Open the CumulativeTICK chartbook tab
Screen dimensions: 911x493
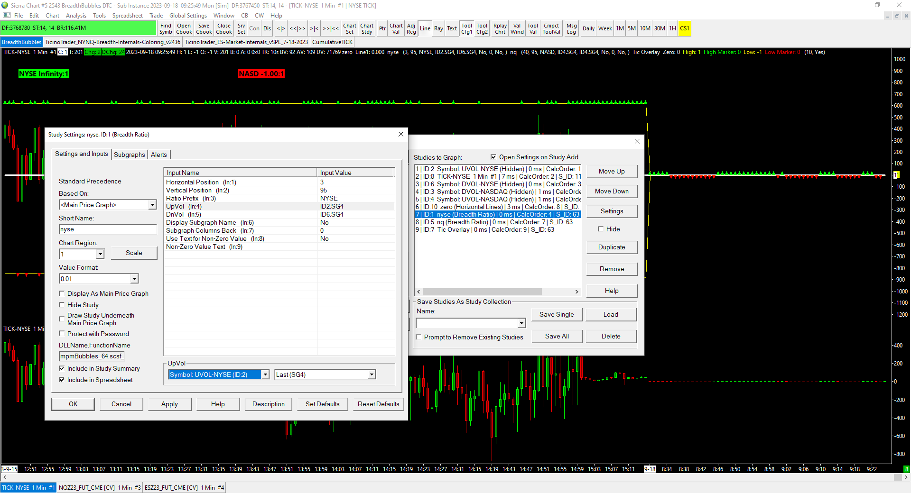(x=333, y=42)
